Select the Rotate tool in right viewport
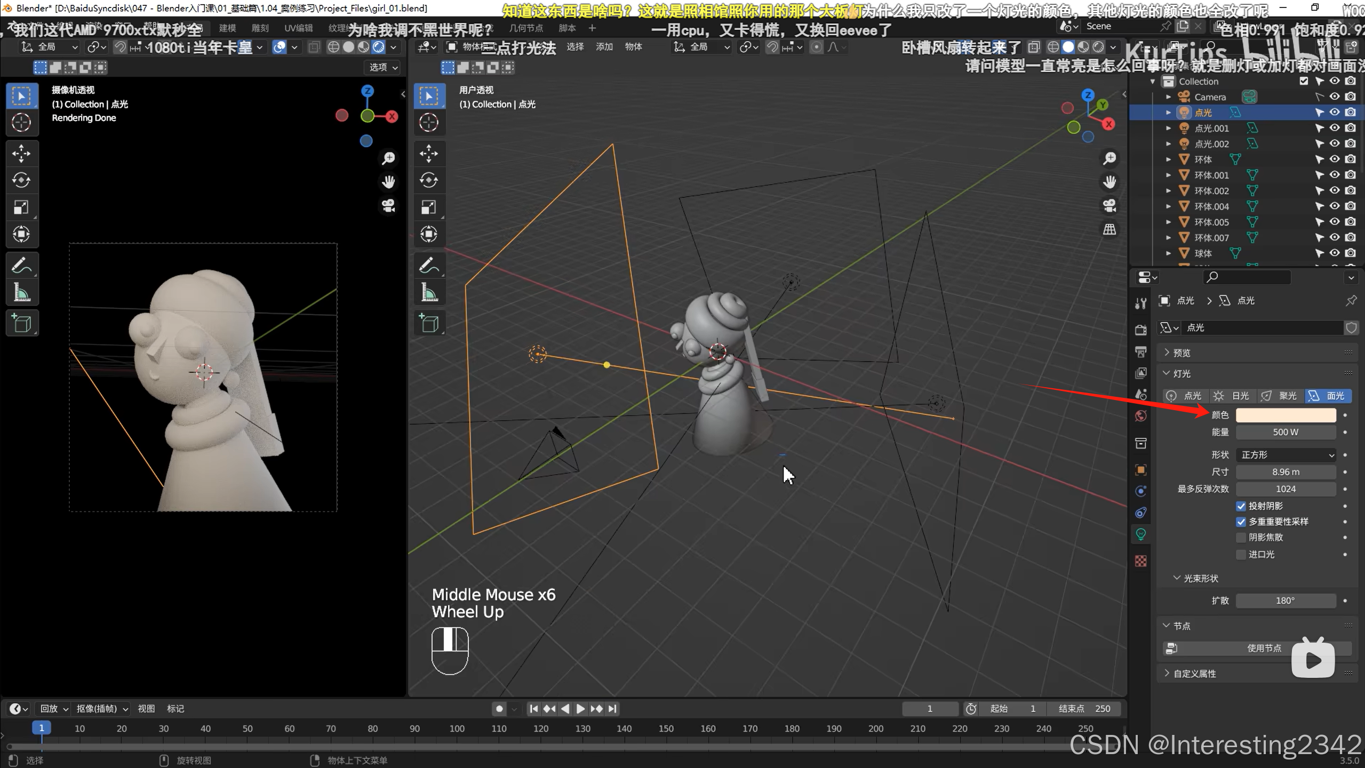This screenshot has height=768, width=1365. pos(429,180)
